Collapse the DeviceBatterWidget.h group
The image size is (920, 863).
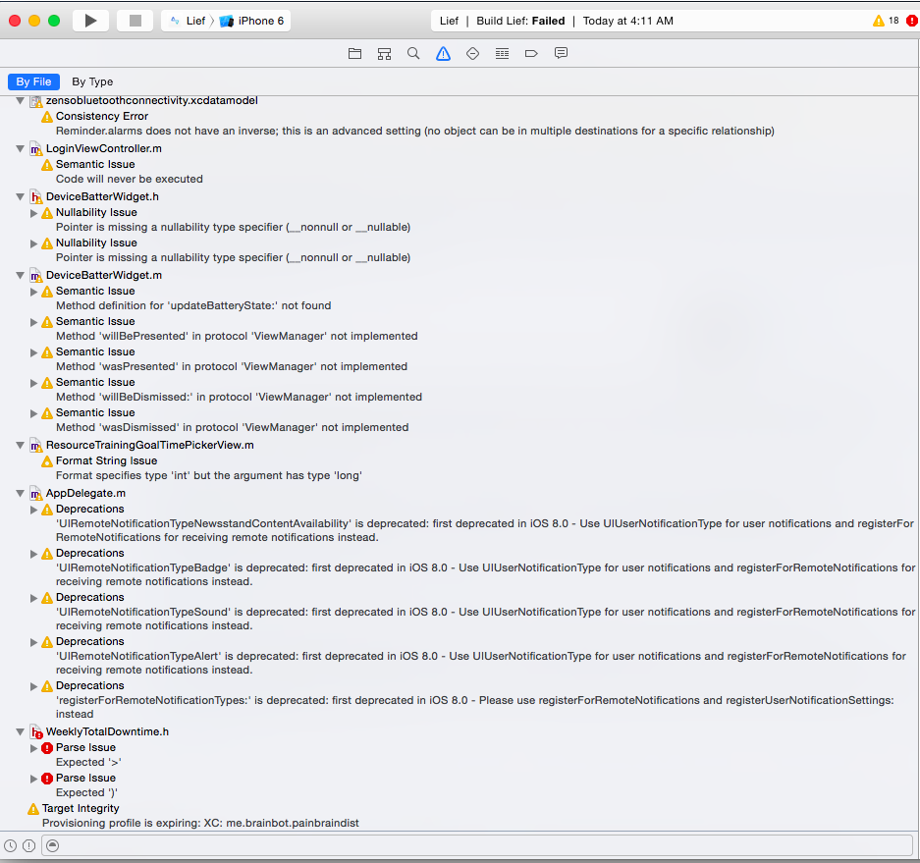point(20,197)
